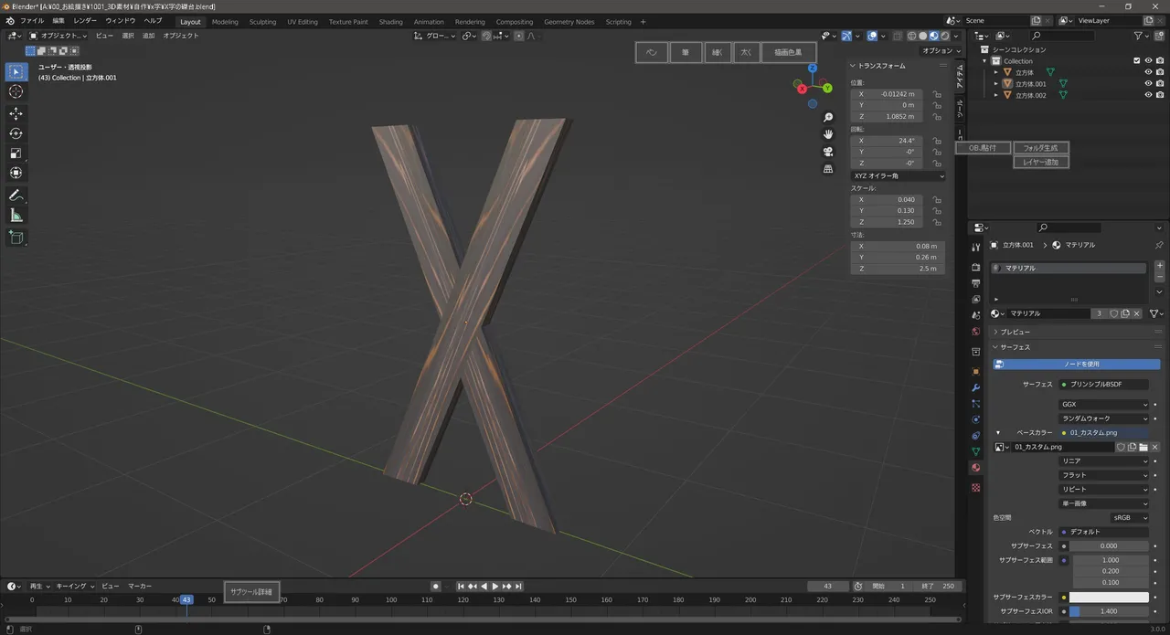The width and height of the screenshot is (1170, 635).
Task: Select the Move tool in left toolbar
Action: (x=16, y=113)
